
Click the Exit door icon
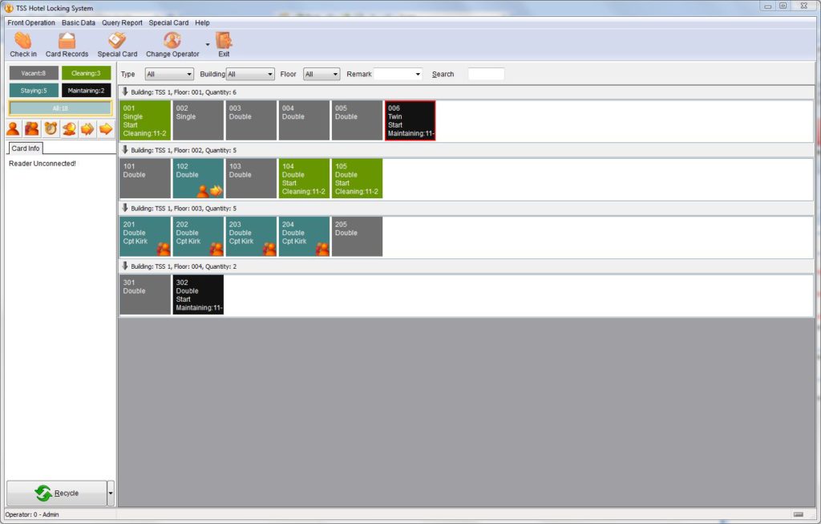click(224, 40)
